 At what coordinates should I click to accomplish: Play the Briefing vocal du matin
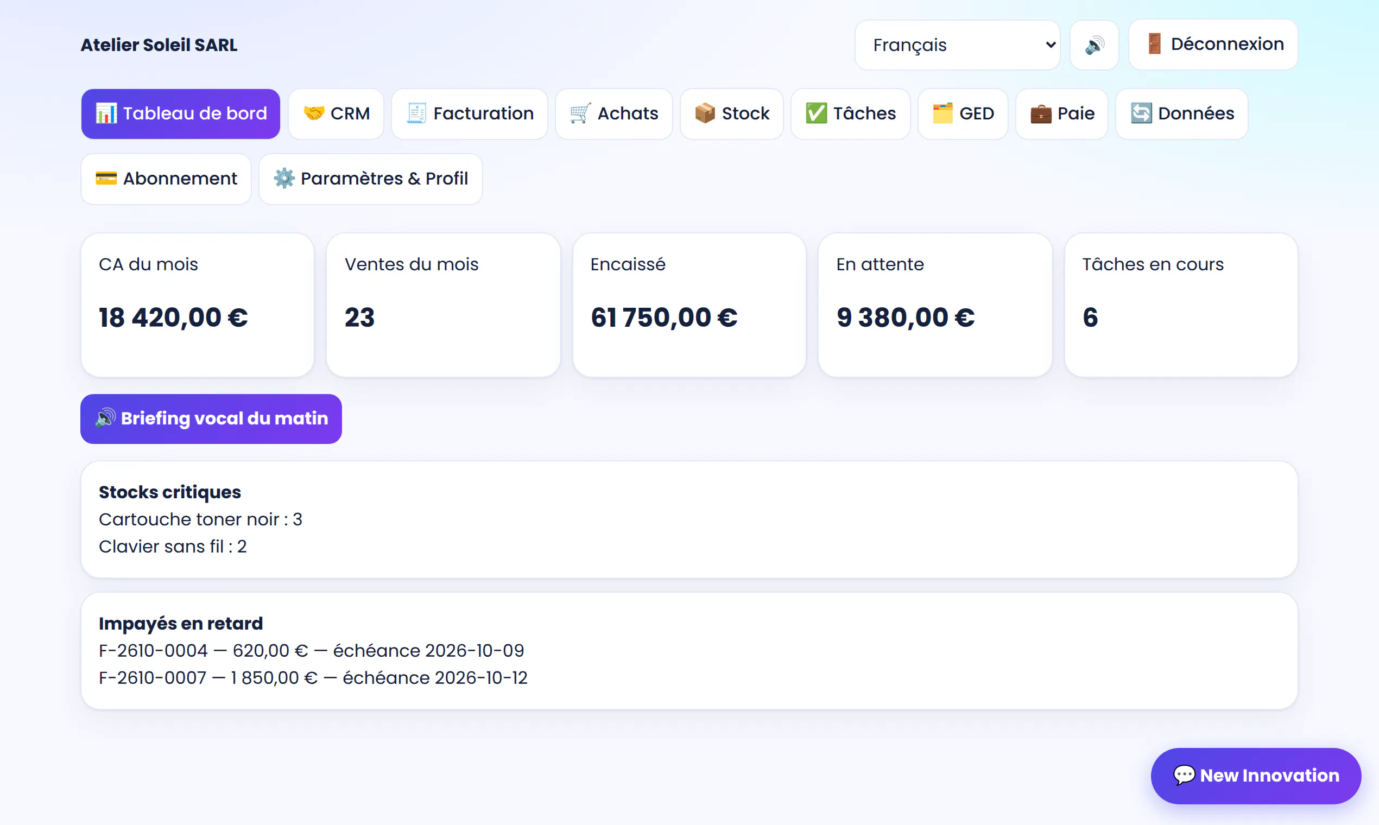point(211,418)
